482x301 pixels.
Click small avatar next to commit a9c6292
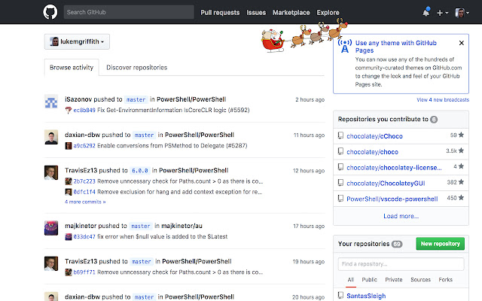pos(69,145)
